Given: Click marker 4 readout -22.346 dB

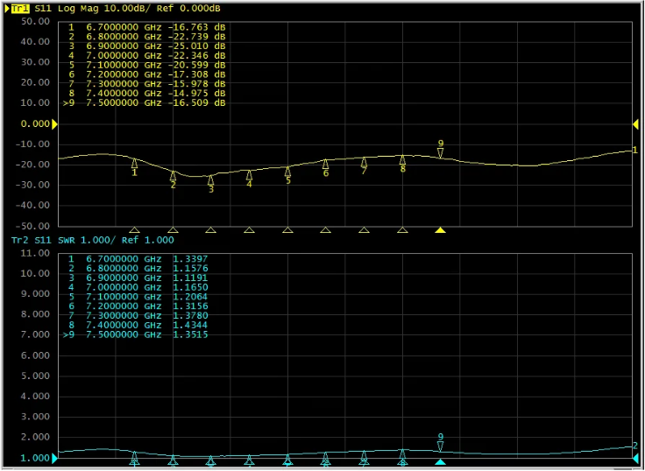Looking at the screenshot, I should 196,55.
